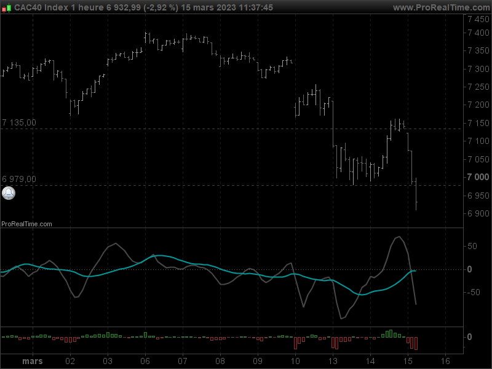Click the ProRealTime.com label in chart
Image resolution: width=492 pixels, height=369 pixels.
(26, 224)
